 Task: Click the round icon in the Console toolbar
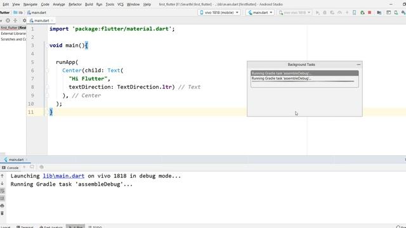pos(41,167)
